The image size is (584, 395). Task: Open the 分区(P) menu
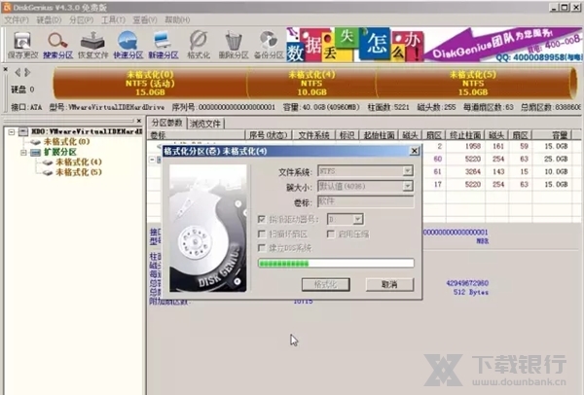[x=81, y=19]
